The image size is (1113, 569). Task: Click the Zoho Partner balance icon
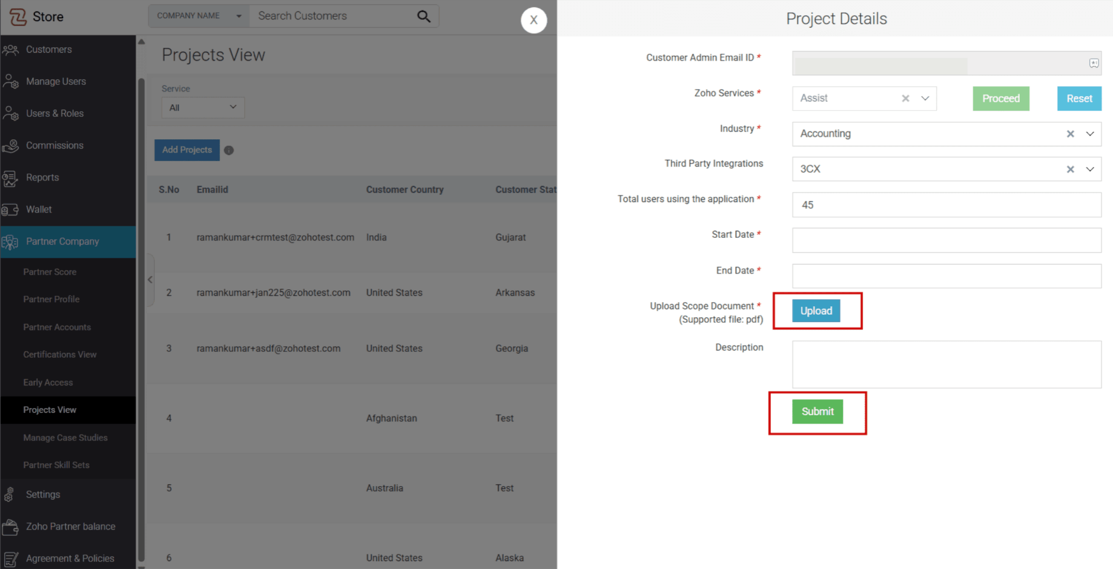coord(10,527)
